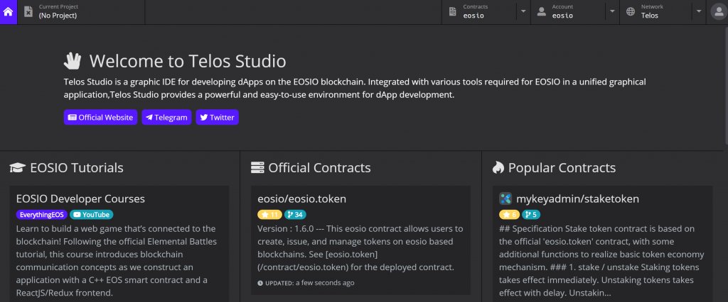Click the no-project file icon
Viewport: 728px width, 302px height.
28,12
